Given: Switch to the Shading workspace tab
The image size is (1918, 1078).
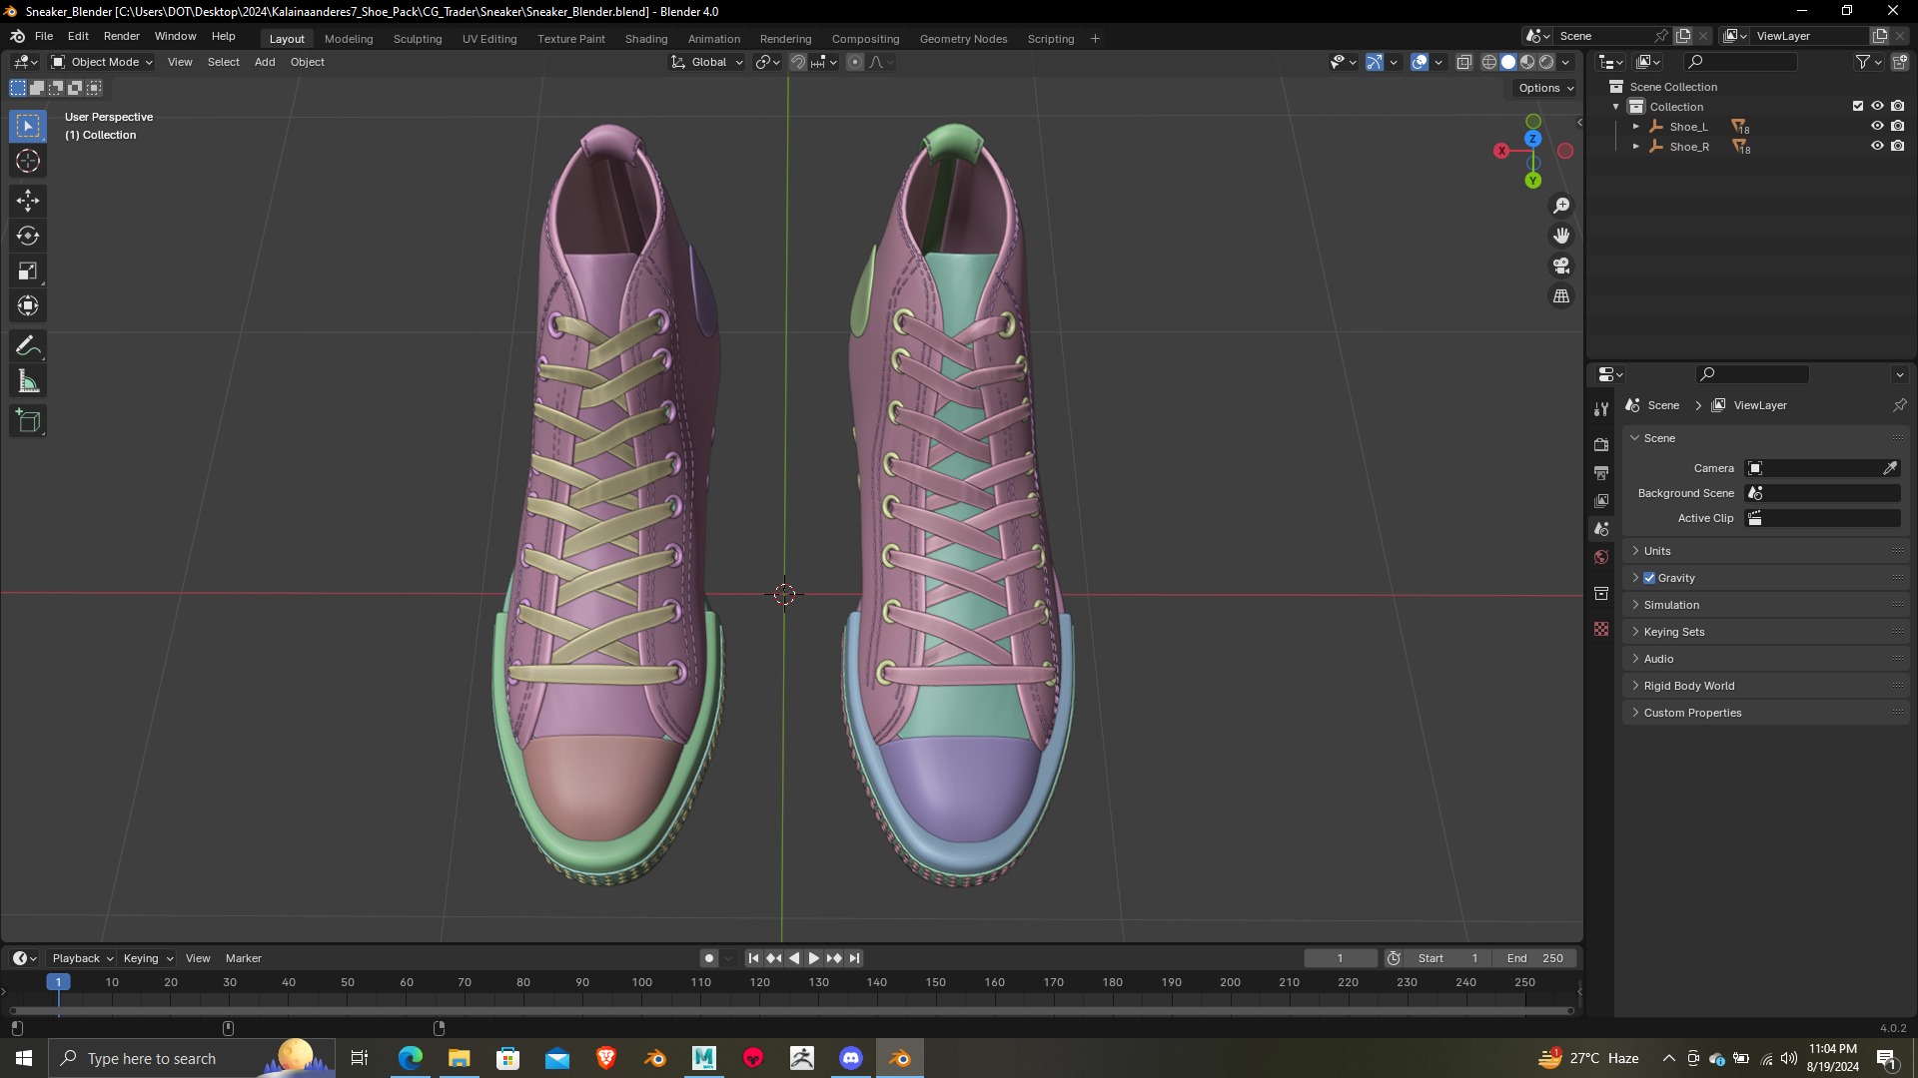Looking at the screenshot, I should 646,39.
